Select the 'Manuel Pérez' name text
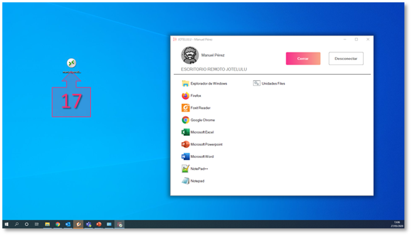Viewport: 412px width, 236px height. click(213, 55)
